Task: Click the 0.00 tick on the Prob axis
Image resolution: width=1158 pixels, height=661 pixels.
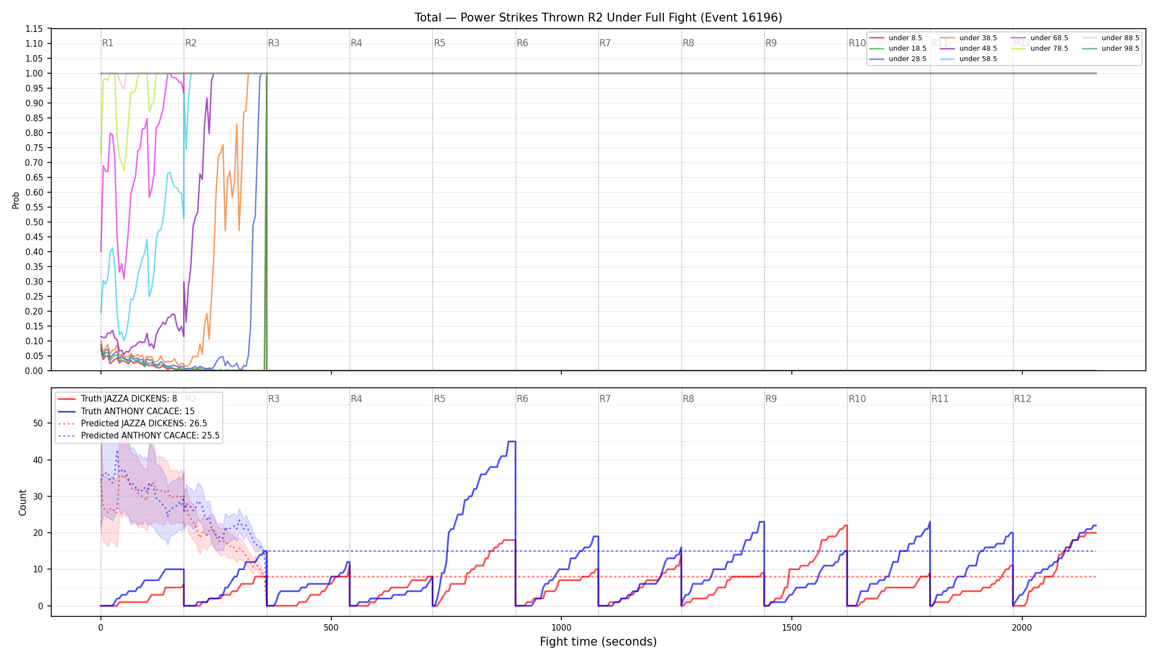Action: (34, 371)
